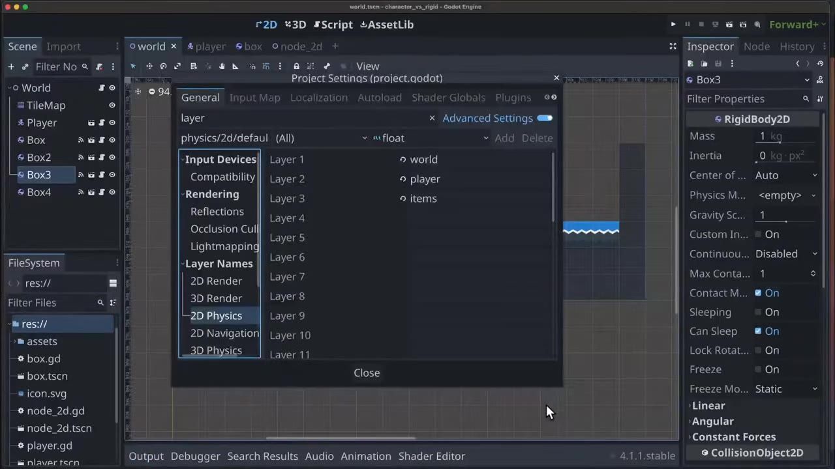Add a new node with the plus icon

(11, 66)
